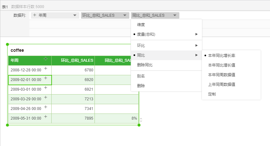
Task: Click plus icon beside 2009-03-01 date
Action: [x=45, y=88]
